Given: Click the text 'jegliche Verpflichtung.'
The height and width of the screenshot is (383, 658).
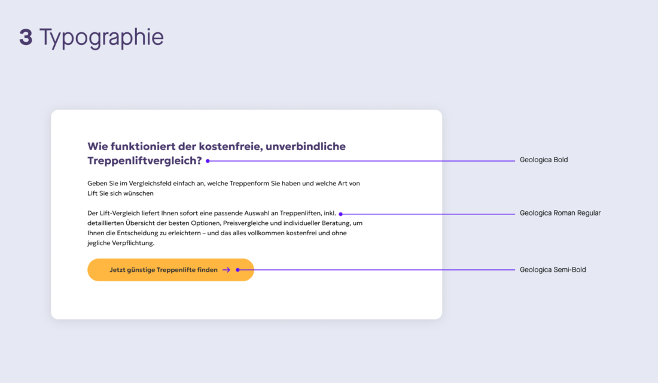Looking at the screenshot, I should click(x=121, y=243).
